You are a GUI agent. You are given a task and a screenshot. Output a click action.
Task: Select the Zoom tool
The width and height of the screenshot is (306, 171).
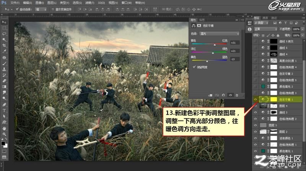pos(4,134)
